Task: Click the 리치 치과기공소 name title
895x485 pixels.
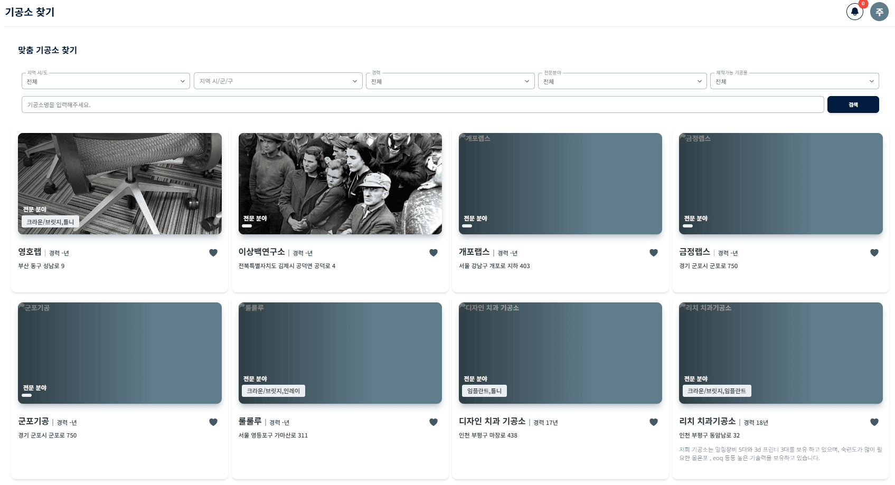Action: coord(707,422)
